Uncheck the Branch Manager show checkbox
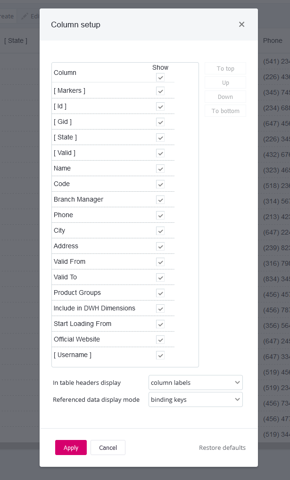Image resolution: width=290 pixels, height=480 pixels. 160,200
